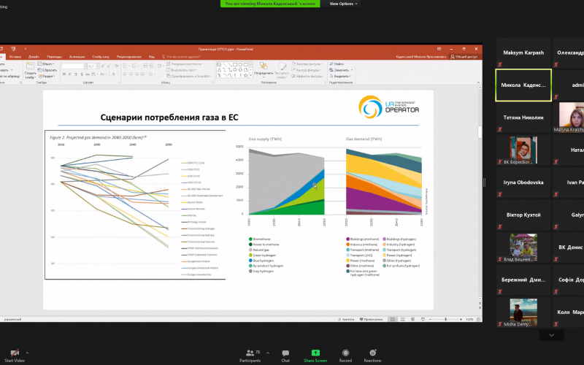The width and height of the screenshot is (584, 365).
Task: Toggle underline Ч formatting
Action: (x=76, y=74)
